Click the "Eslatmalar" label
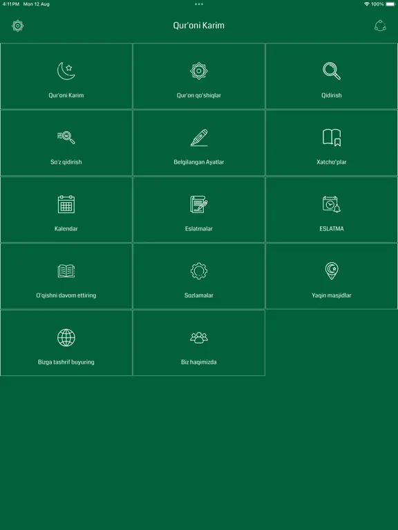398x530 pixels. pyautogui.click(x=199, y=228)
